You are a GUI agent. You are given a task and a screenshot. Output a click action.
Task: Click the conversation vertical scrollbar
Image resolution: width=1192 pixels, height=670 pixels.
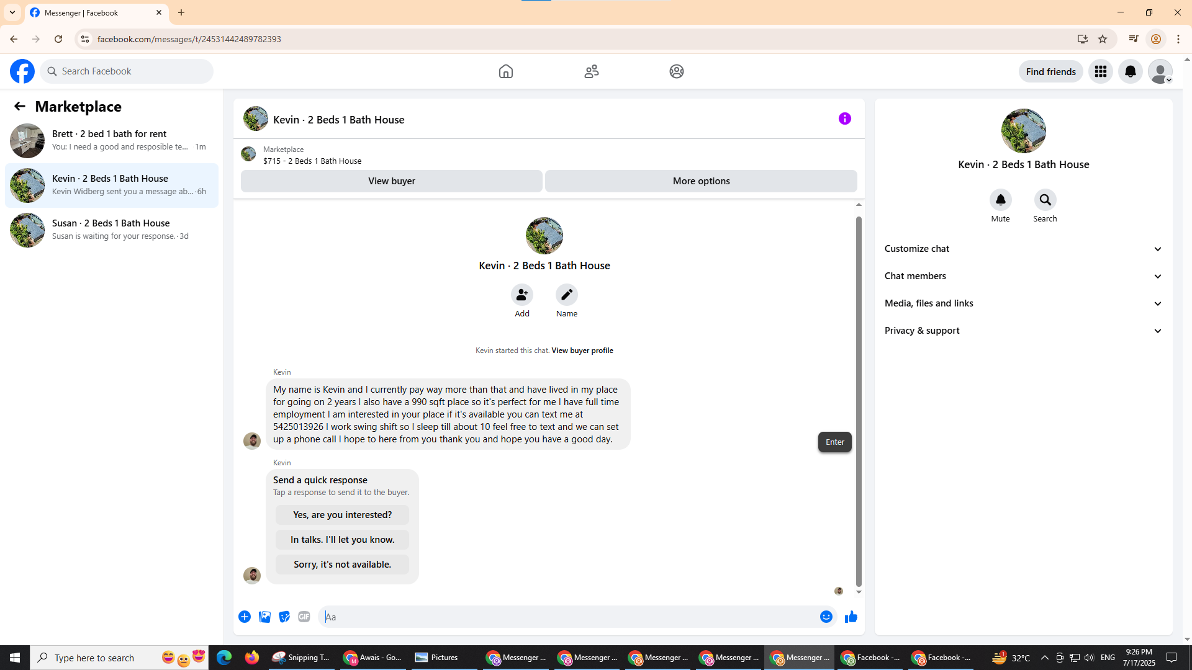click(859, 401)
